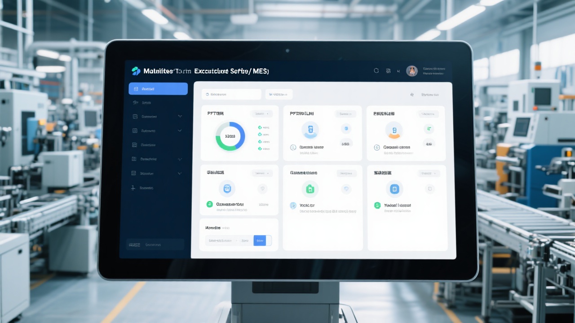Click the large green icon in middle-row center card

(310, 189)
